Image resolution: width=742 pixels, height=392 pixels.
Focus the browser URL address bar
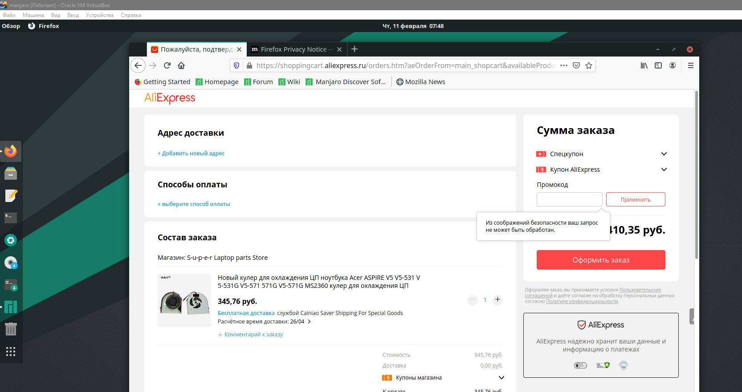405,65
